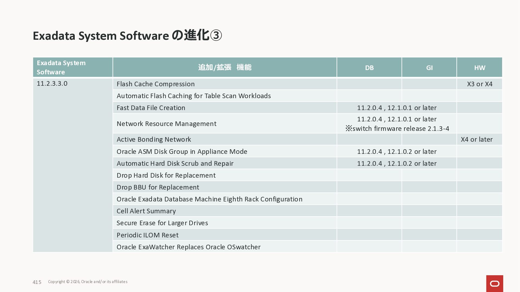This screenshot has height=292, width=520.
Task: Click the Drop BBU for Replacement row
Action: pos(158,187)
